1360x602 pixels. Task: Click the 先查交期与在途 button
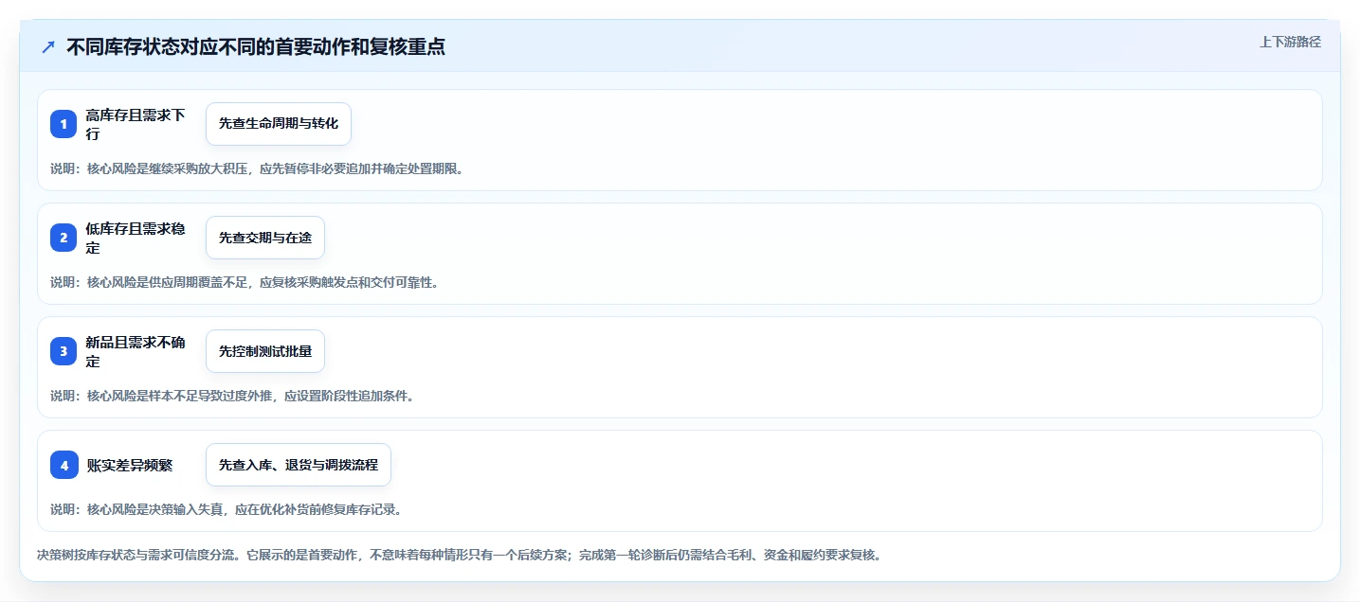pyautogui.click(x=265, y=238)
